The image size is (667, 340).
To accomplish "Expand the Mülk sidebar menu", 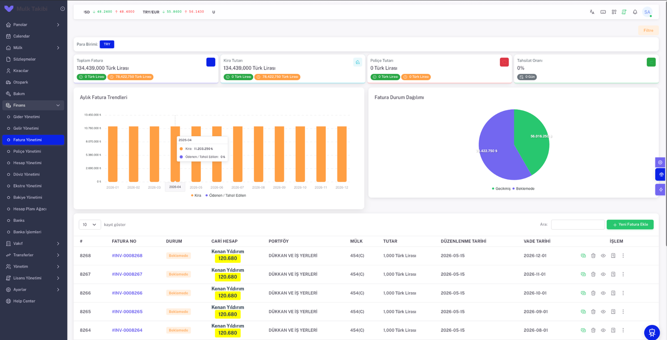I will pos(33,47).
